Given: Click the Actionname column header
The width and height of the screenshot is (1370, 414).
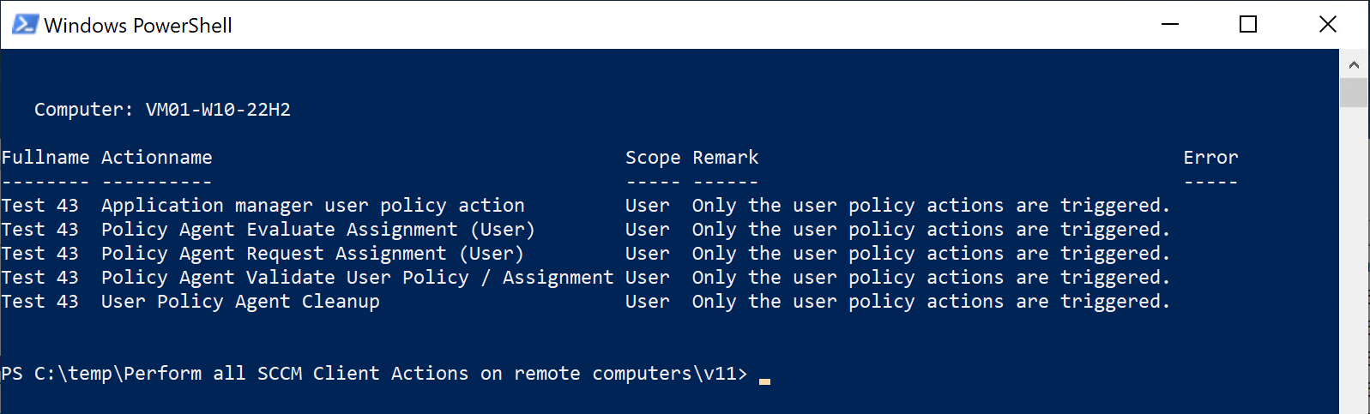Looking at the screenshot, I should [x=156, y=158].
